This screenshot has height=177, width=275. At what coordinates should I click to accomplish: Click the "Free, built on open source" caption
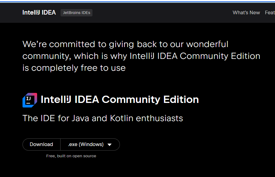(71, 156)
